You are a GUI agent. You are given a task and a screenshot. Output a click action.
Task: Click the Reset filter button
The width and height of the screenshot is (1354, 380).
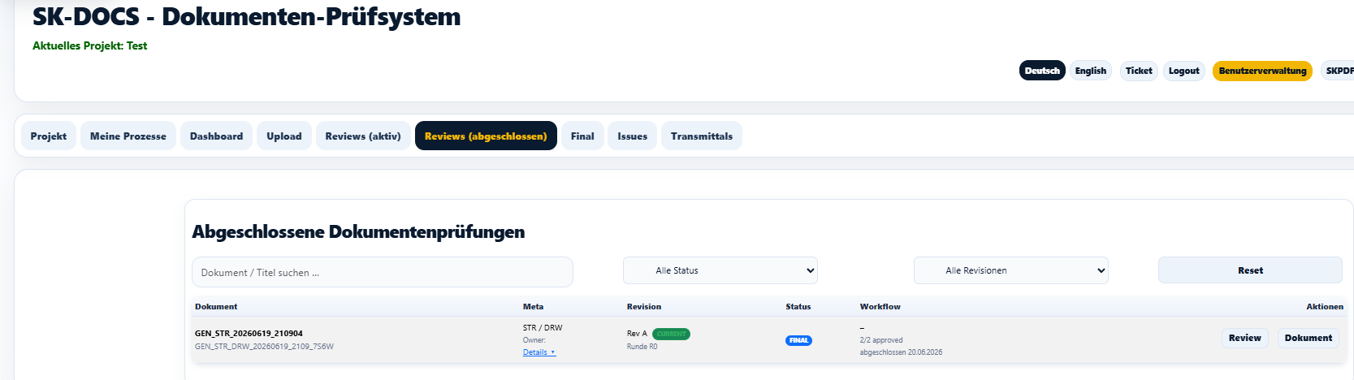1250,270
